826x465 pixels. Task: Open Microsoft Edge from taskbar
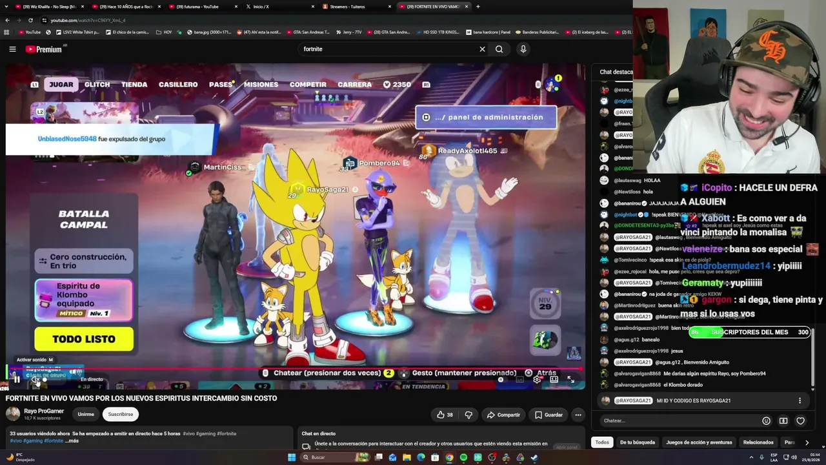(x=421, y=457)
